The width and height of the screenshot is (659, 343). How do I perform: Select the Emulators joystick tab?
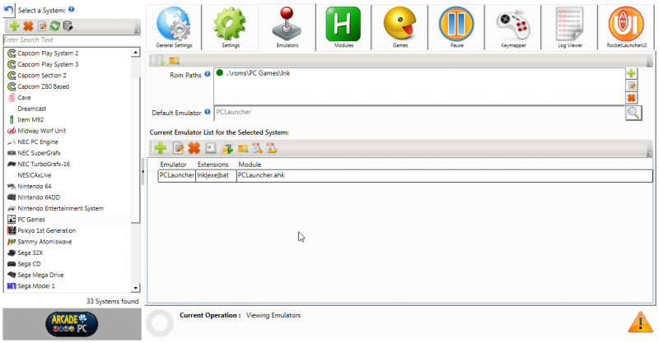click(x=287, y=27)
